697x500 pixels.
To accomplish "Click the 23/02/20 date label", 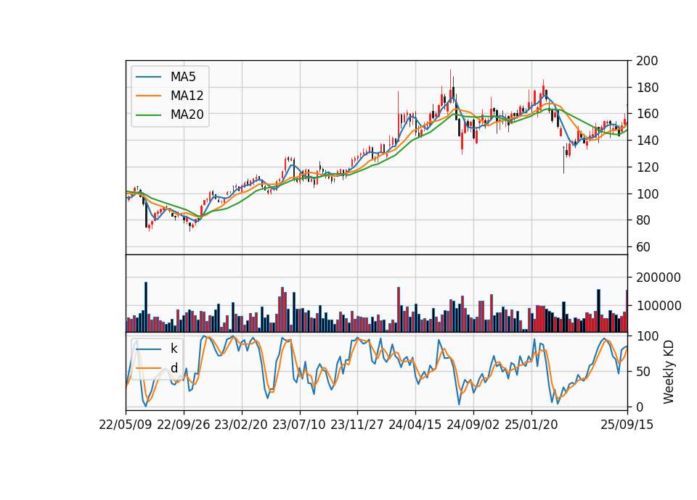I will tap(241, 425).
